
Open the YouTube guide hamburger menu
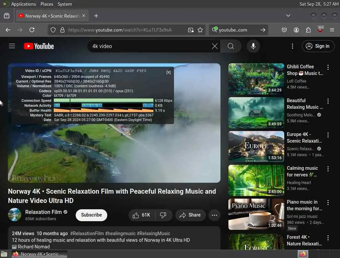12,46
